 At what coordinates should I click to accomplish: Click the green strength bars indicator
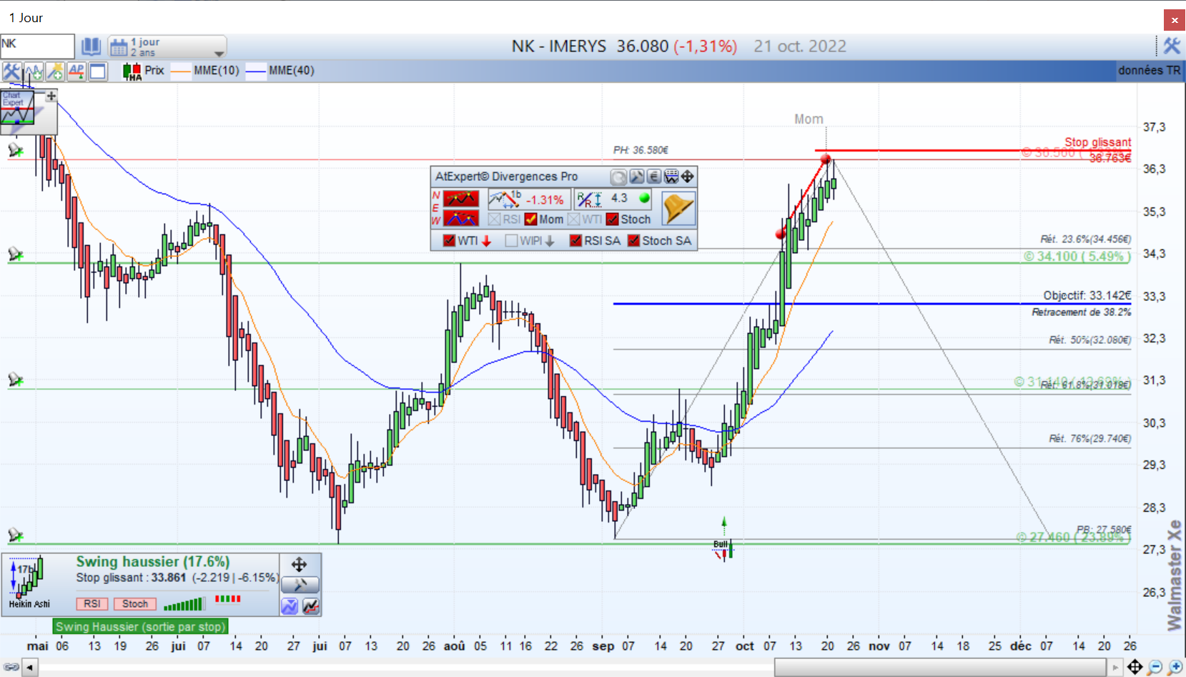point(184,604)
